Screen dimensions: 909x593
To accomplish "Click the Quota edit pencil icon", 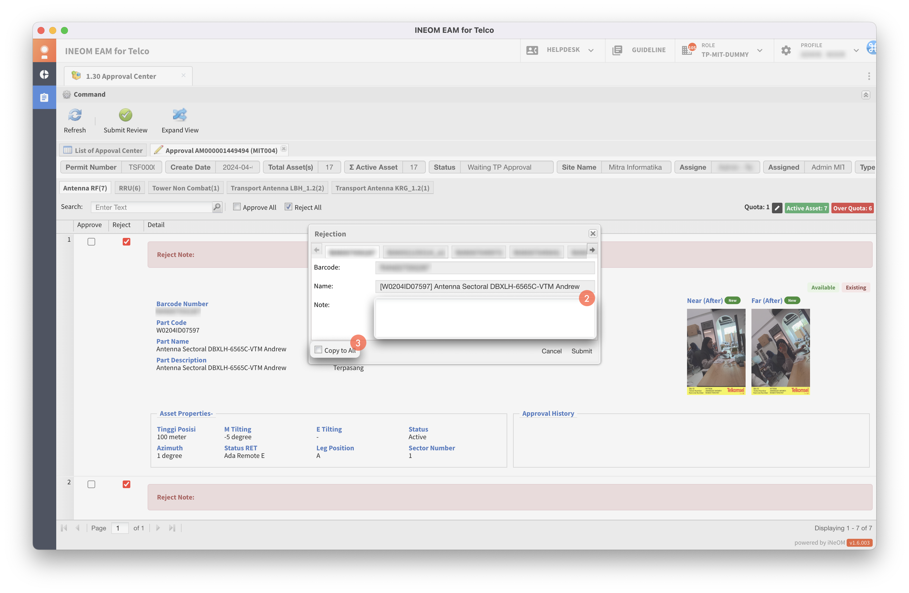I will pos(777,208).
